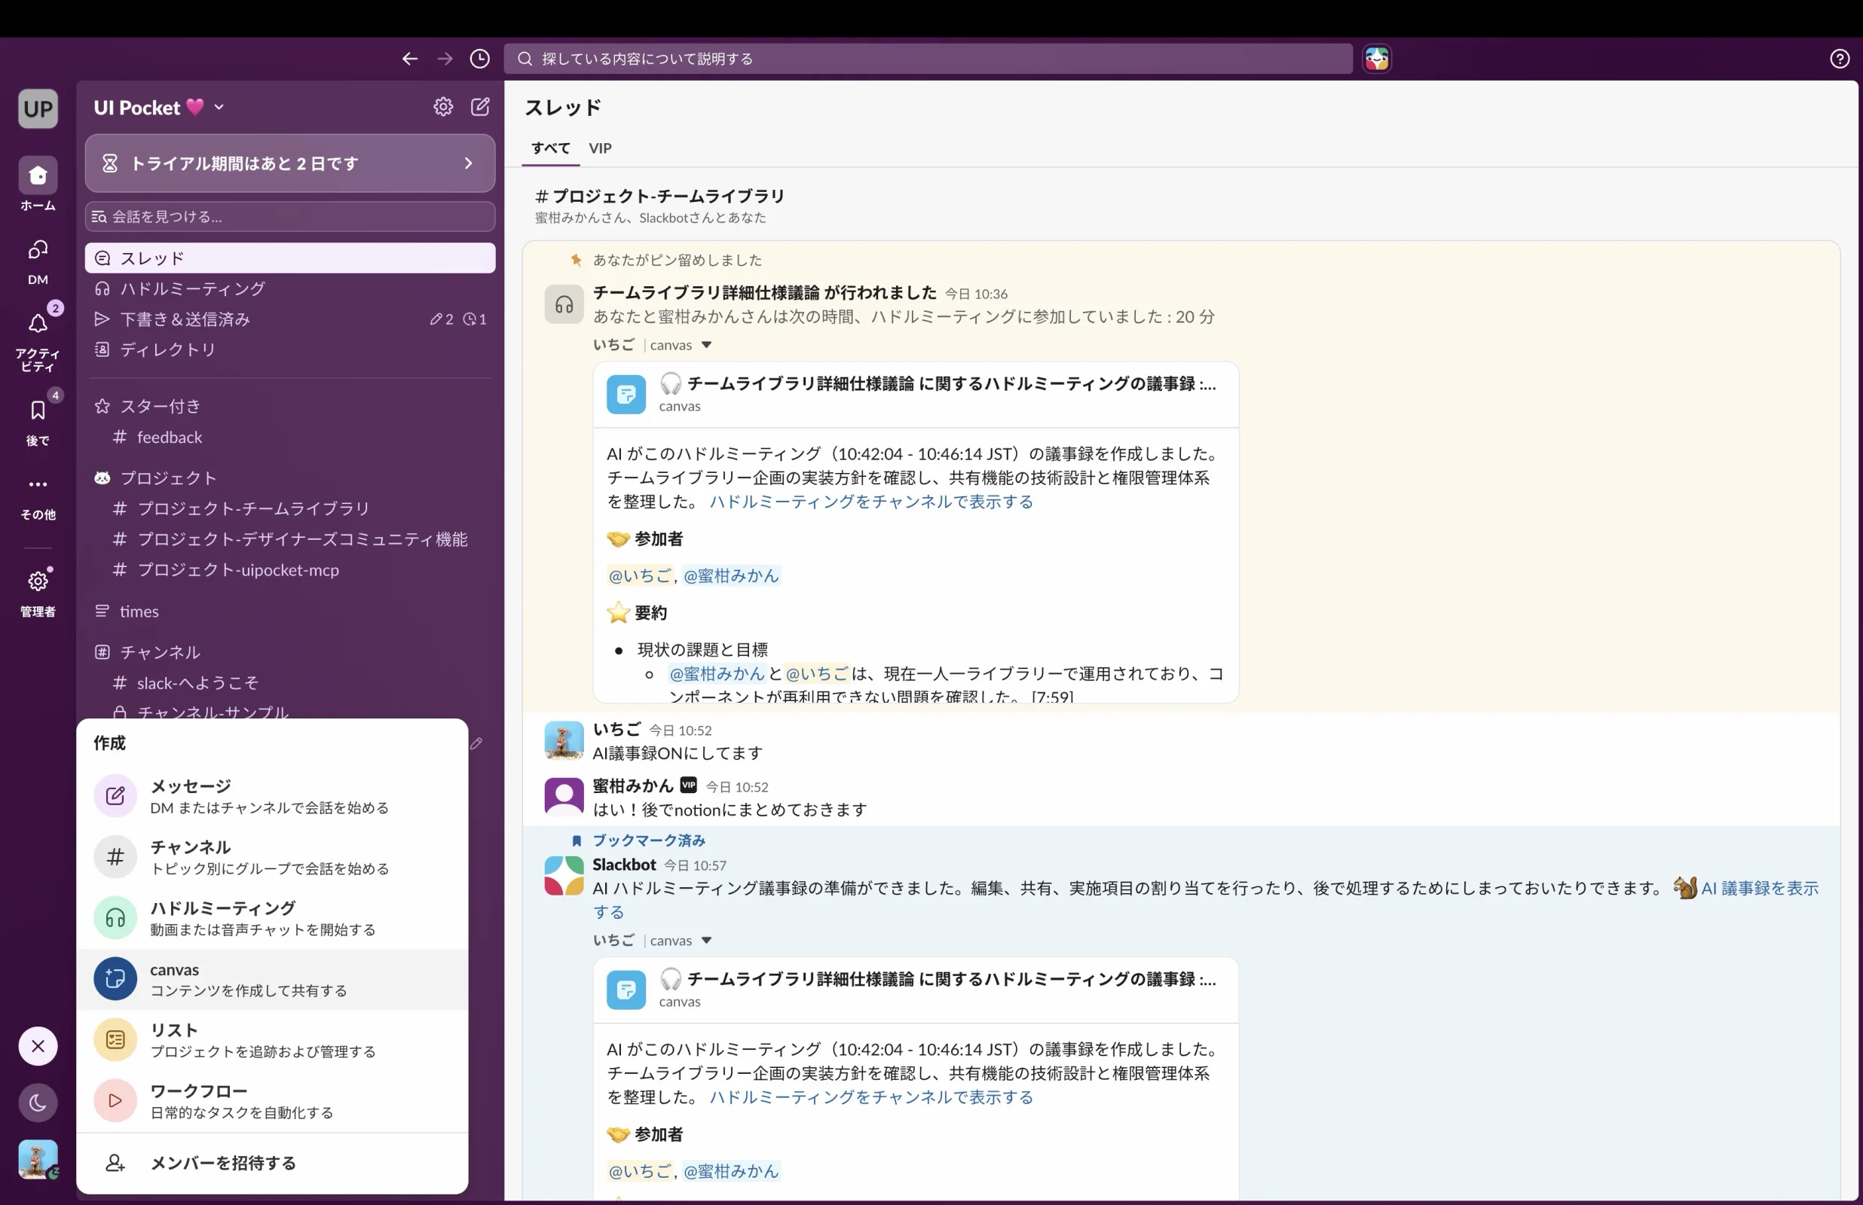Click ブックマーク済み label

pos(649,840)
